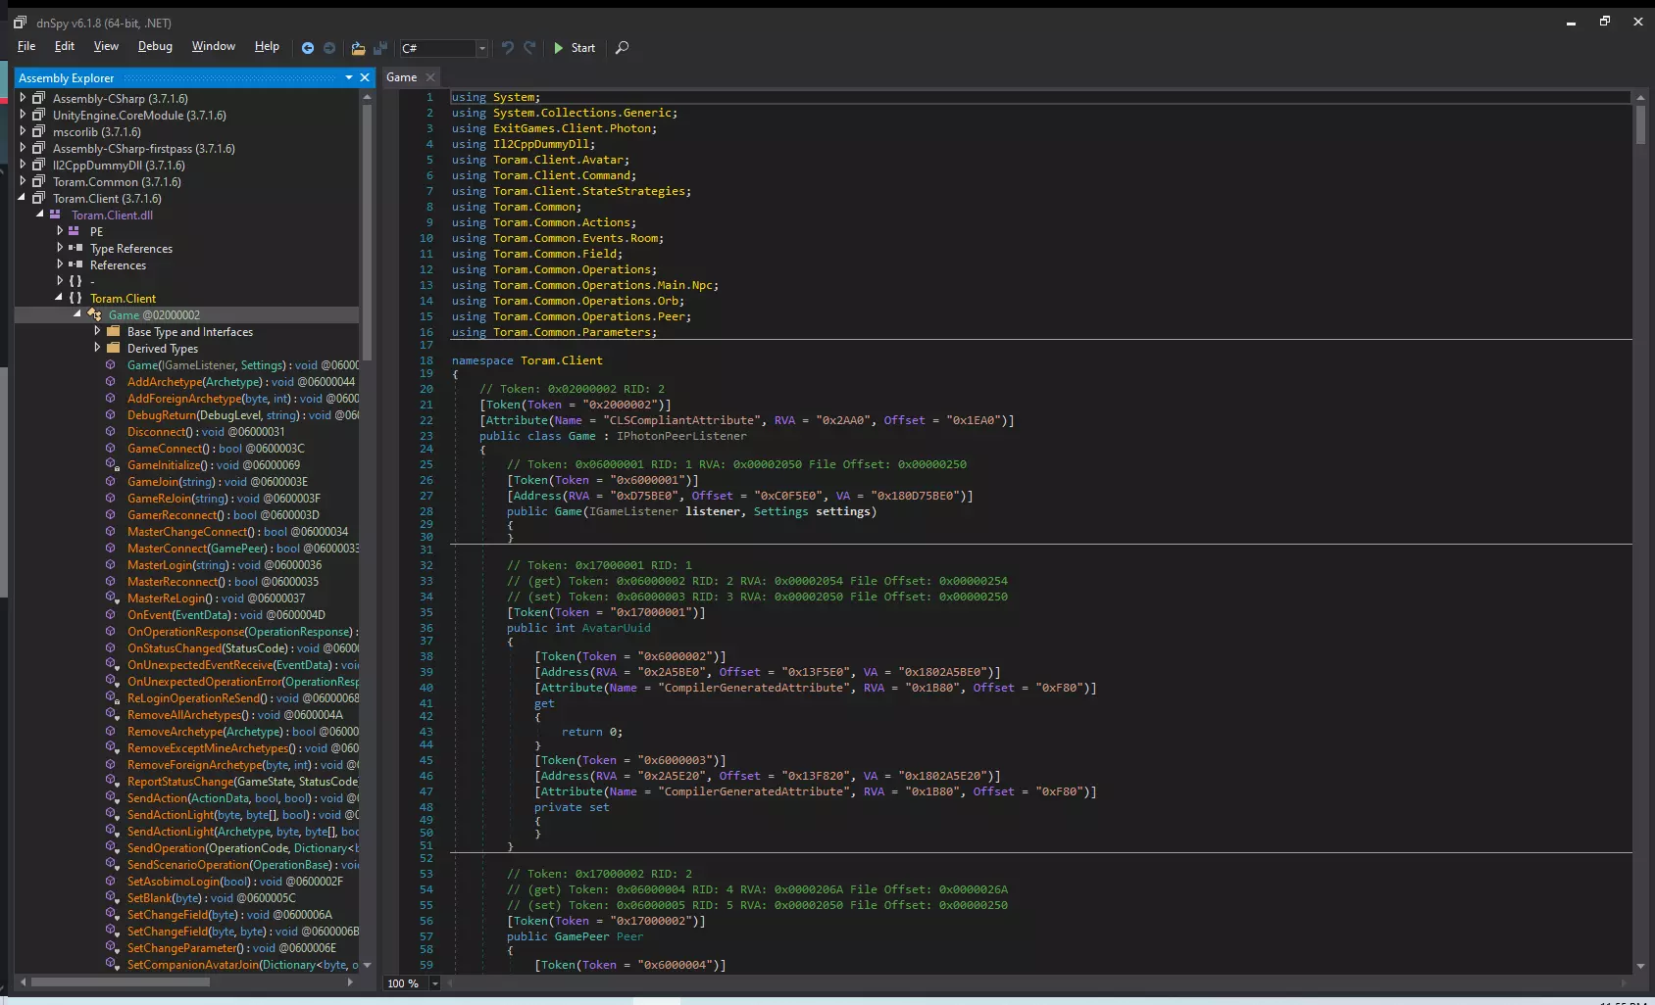Collapse the Toram.Client (3.7.1.6) assembly
Screen dimensions: 1655x1005
point(23,198)
